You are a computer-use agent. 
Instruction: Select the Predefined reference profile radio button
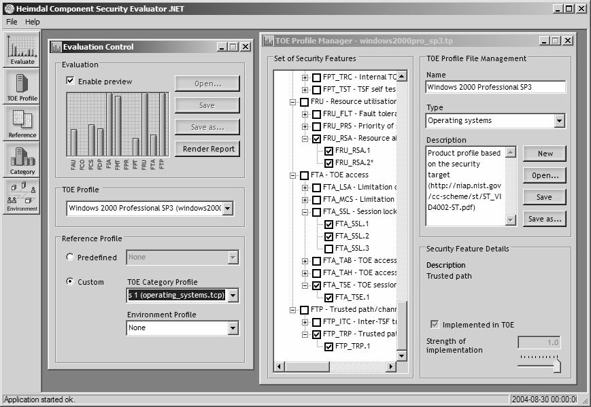[70, 257]
